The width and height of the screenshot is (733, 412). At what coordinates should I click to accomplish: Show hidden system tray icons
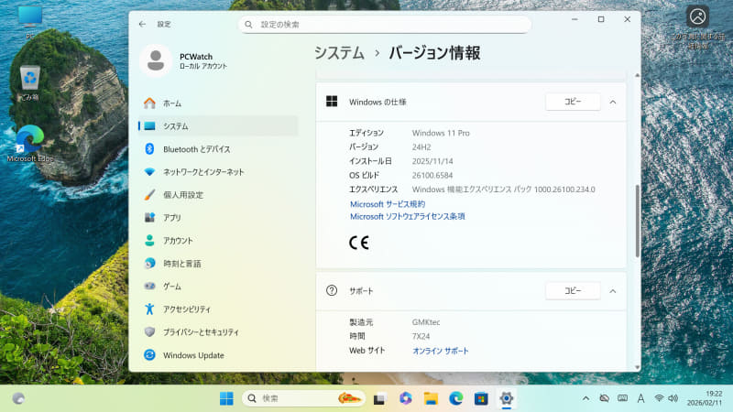(x=585, y=398)
